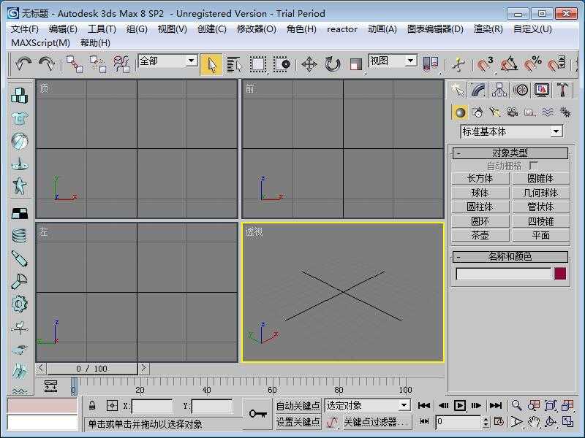This screenshot has width=585, height=438.
Task: Open the object color swatch picker
Action: click(559, 273)
